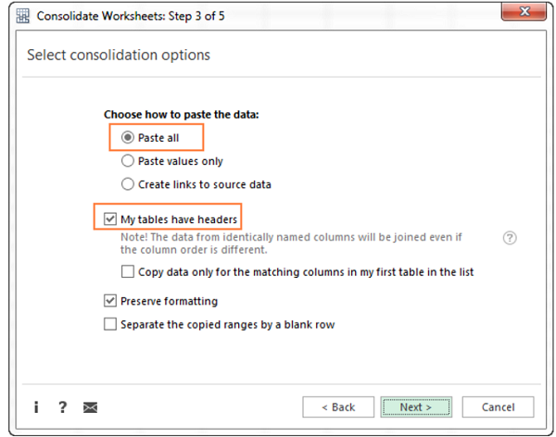
Task: Proceed with the Next button
Action: 416,406
